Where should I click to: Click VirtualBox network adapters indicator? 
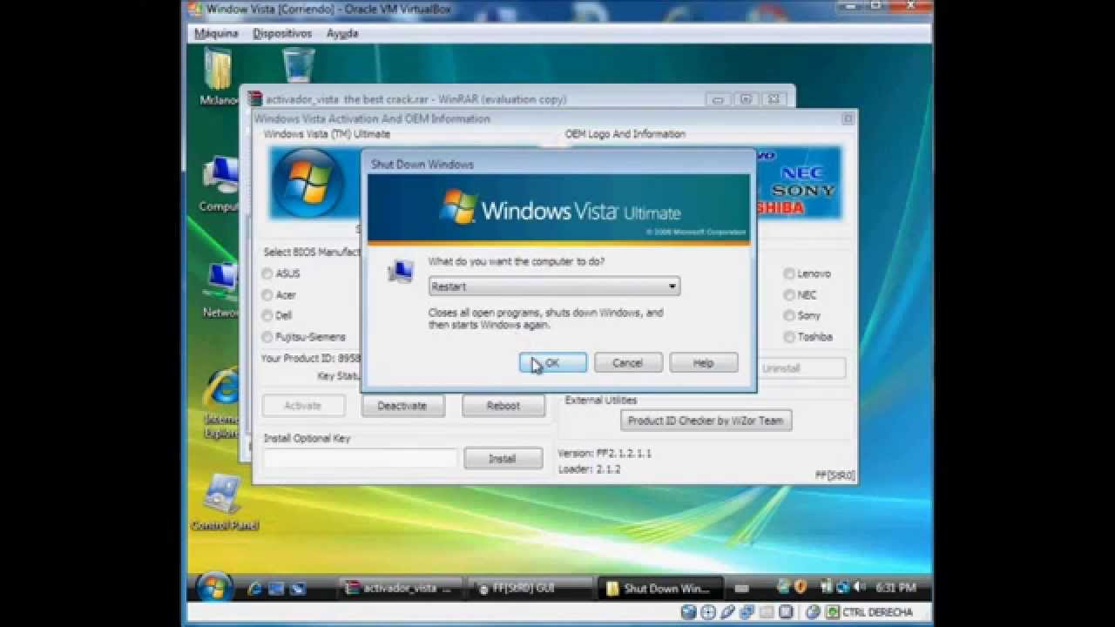point(747,612)
